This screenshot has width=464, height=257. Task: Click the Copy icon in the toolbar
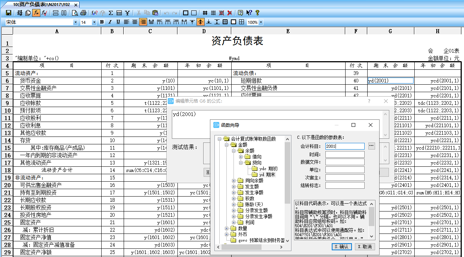tap(146, 12)
